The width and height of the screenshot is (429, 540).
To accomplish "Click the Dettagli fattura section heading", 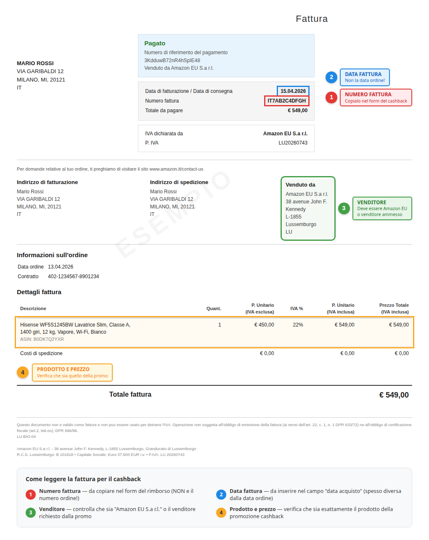I will [39, 292].
